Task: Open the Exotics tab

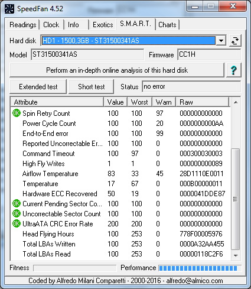Action: (103, 25)
